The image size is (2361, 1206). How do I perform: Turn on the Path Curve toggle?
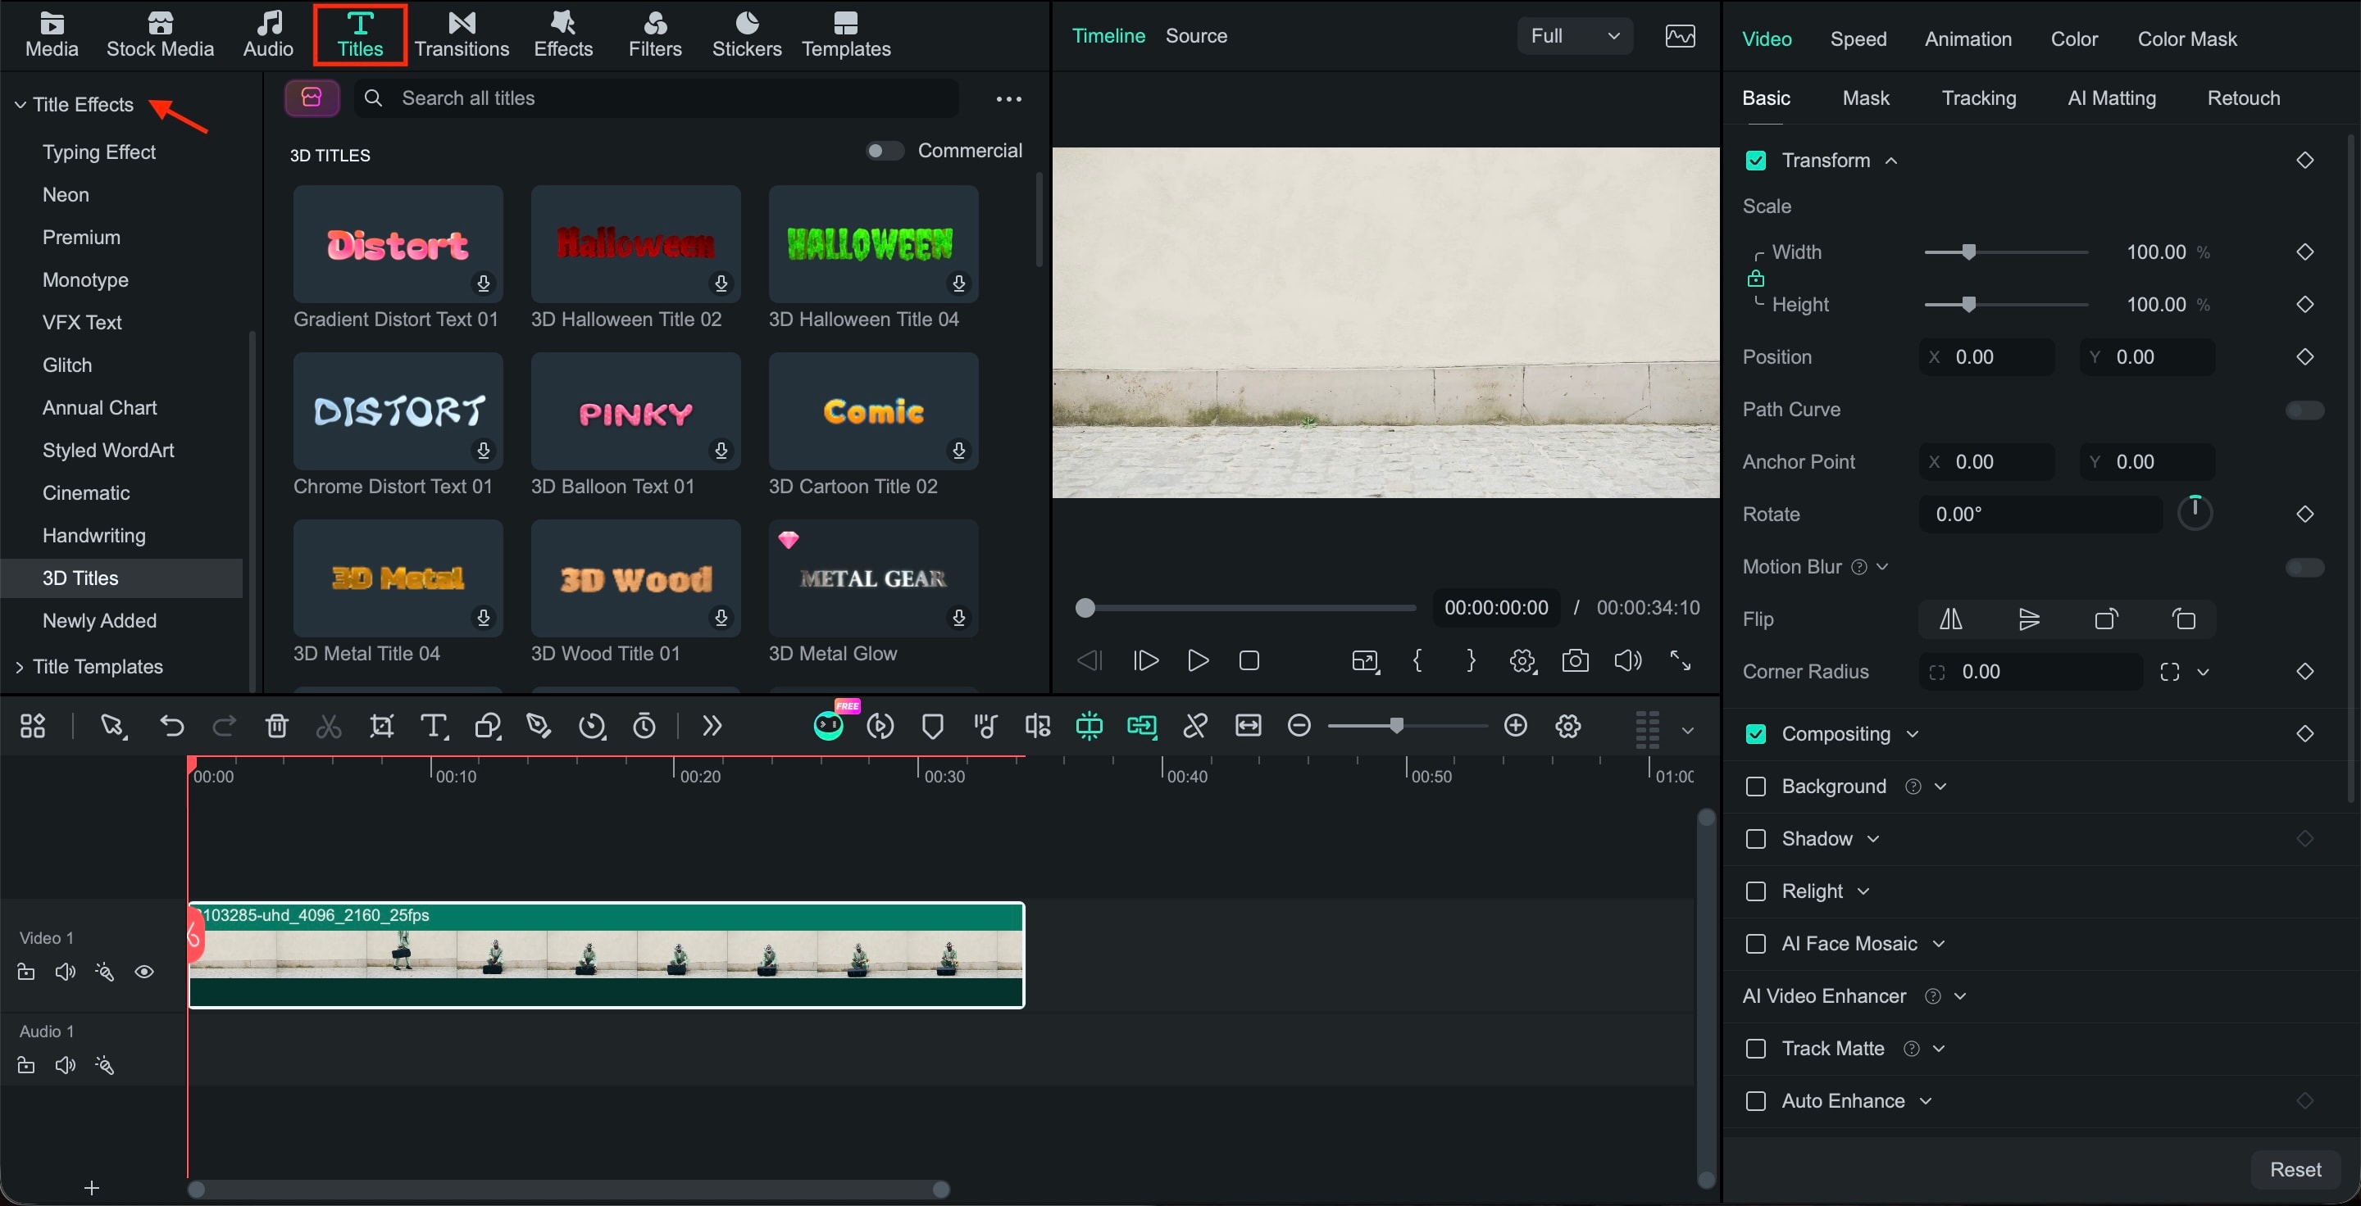tap(2304, 410)
